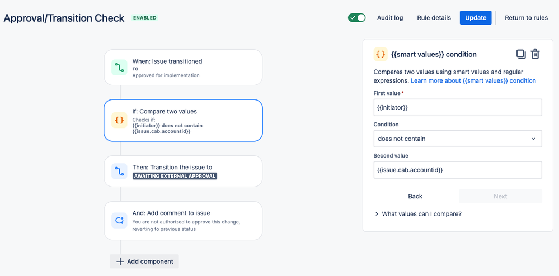
Task: Open the Condition dropdown showing does not contain
Action: pyautogui.click(x=458, y=139)
